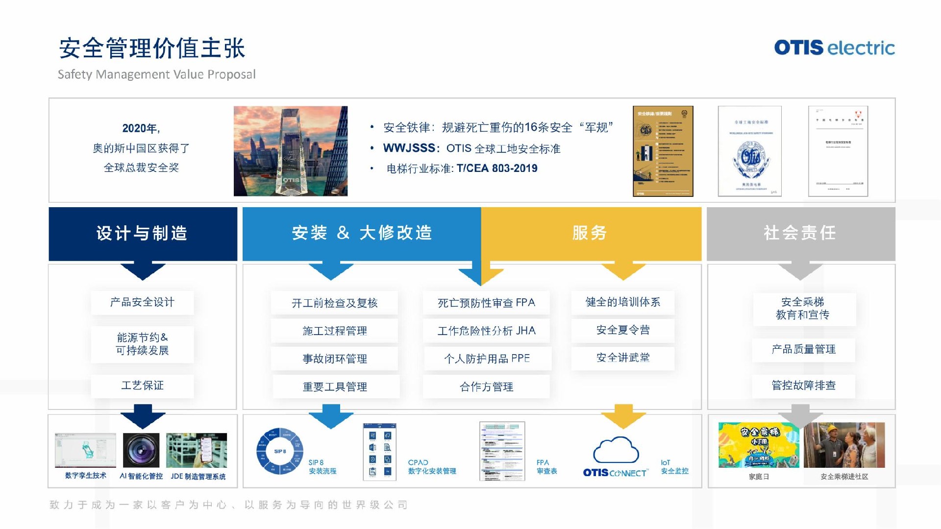Select the 服务 yellow header block

click(591, 234)
